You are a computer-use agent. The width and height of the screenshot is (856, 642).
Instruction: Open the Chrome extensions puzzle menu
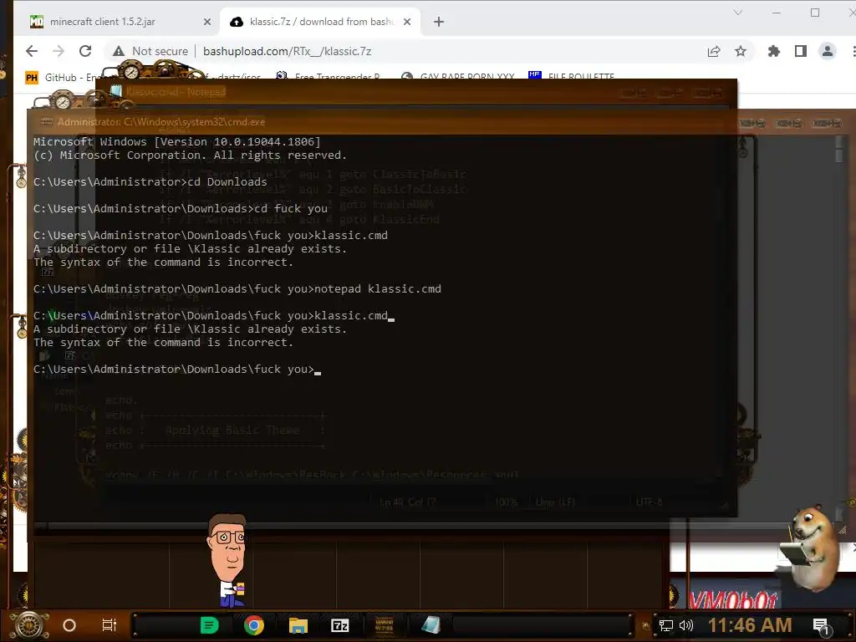[x=773, y=51]
